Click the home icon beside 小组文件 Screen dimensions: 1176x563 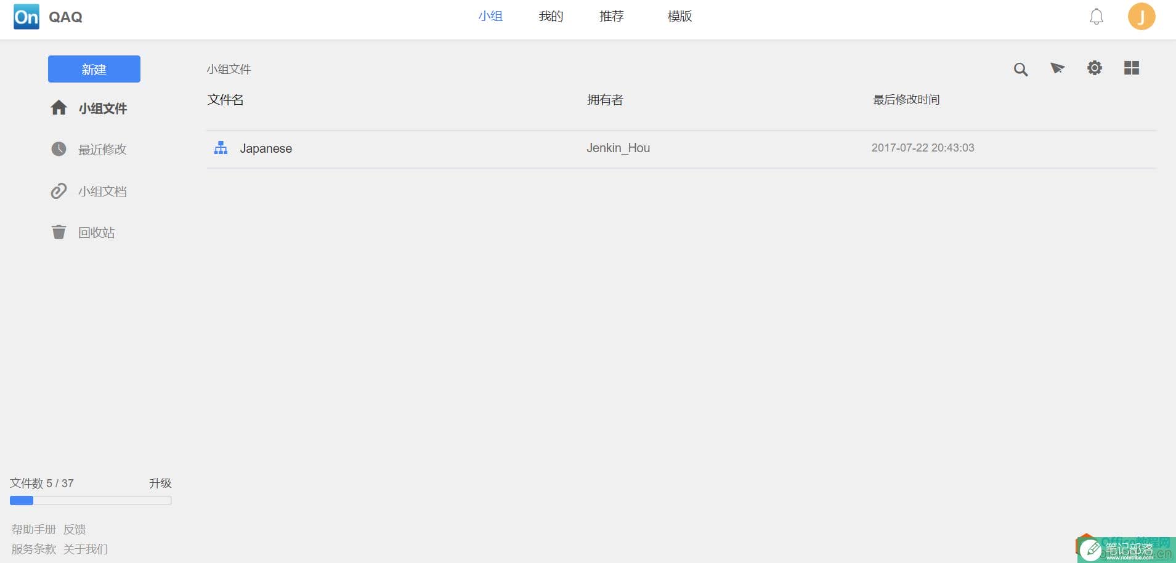tap(59, 108)
